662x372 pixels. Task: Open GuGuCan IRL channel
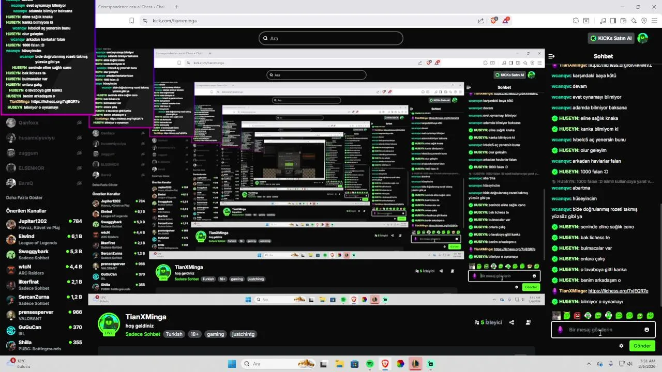[43, 330]
